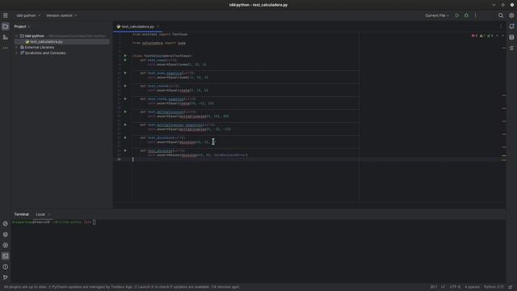Run the current file

457,15
